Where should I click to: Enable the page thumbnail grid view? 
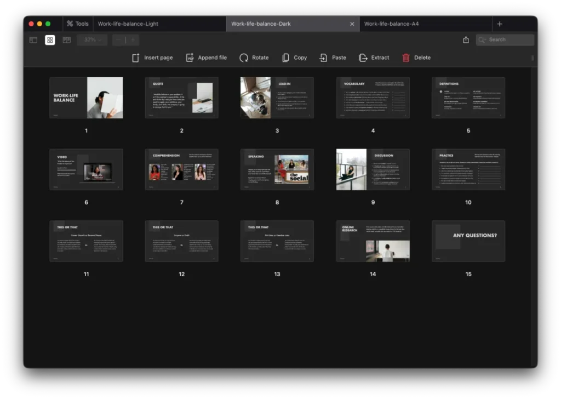[49, 39]
